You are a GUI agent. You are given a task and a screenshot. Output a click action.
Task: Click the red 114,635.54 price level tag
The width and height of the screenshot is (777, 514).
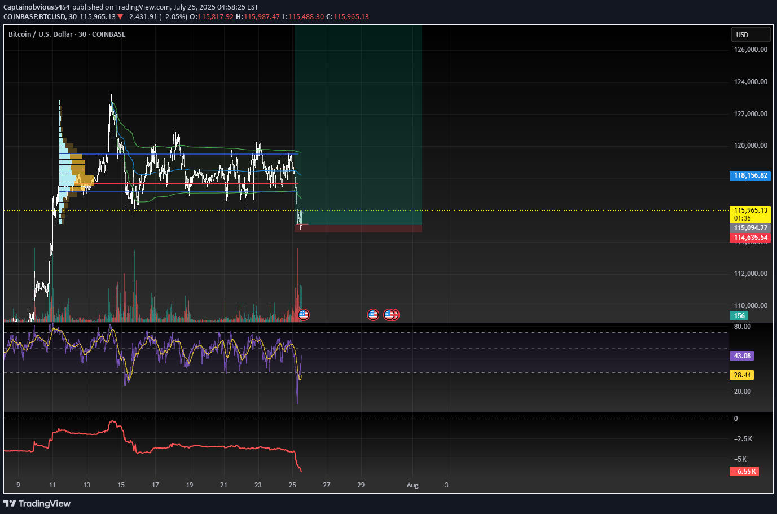pyautogui.click(x=750, y=238)
